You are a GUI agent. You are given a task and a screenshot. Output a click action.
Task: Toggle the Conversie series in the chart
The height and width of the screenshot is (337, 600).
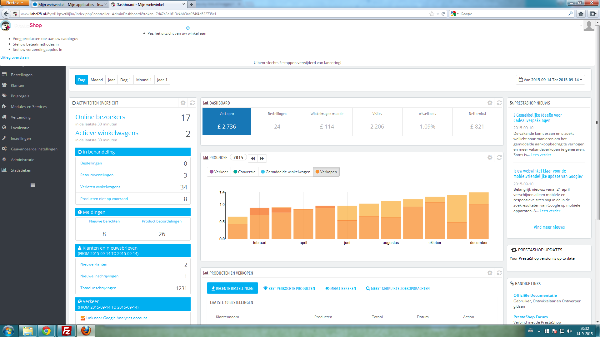[244, 172]
